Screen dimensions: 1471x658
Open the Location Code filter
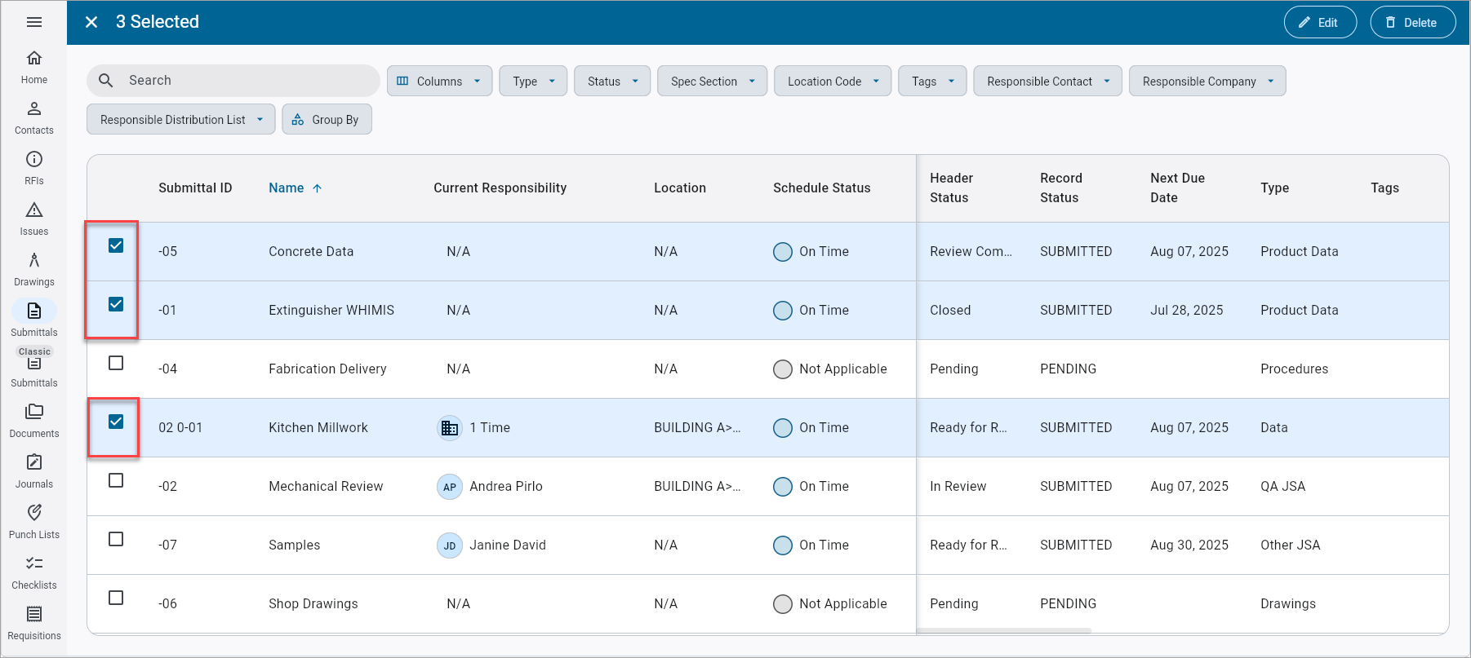click(x=833, y=81)
